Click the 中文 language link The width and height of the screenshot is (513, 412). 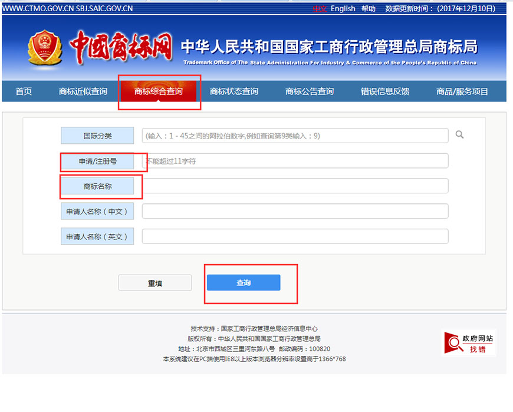pyautogui.click(x=320, y=9)
